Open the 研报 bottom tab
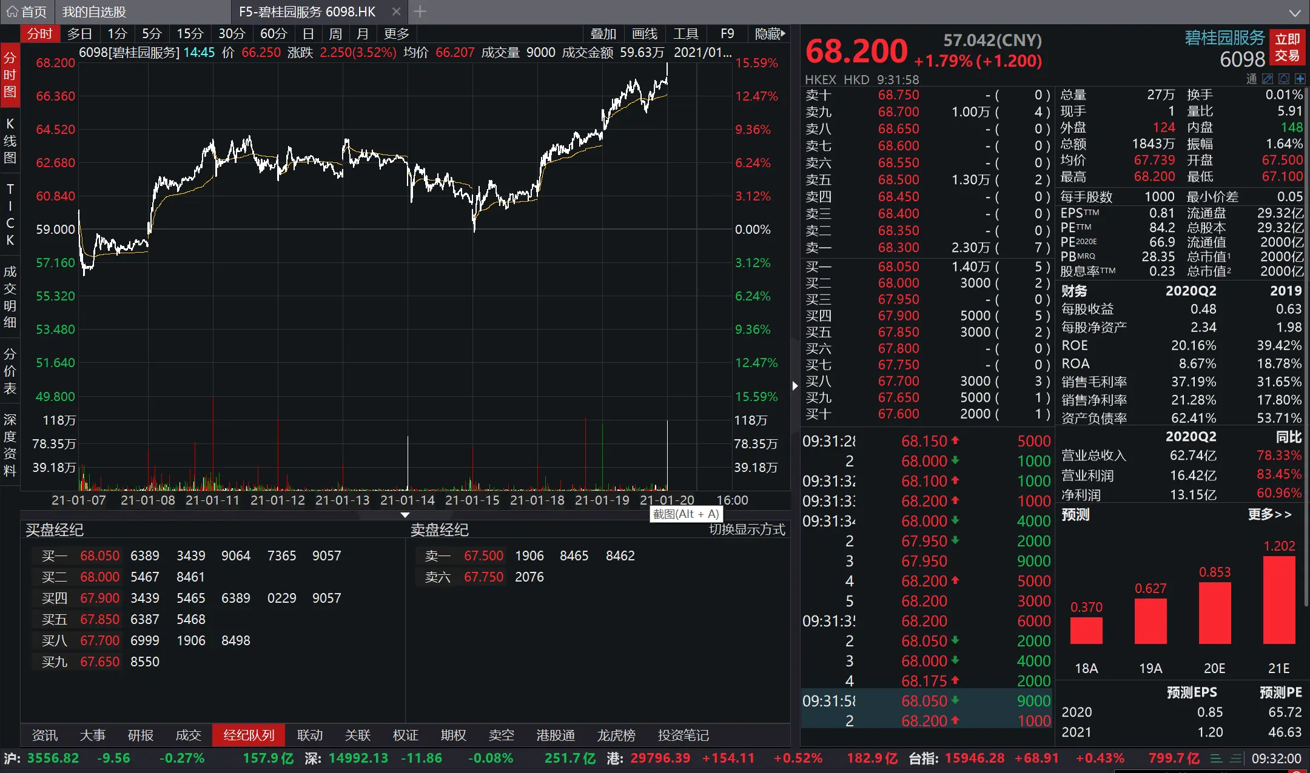This screenshot has height=773, width=1310. (141, 735)
